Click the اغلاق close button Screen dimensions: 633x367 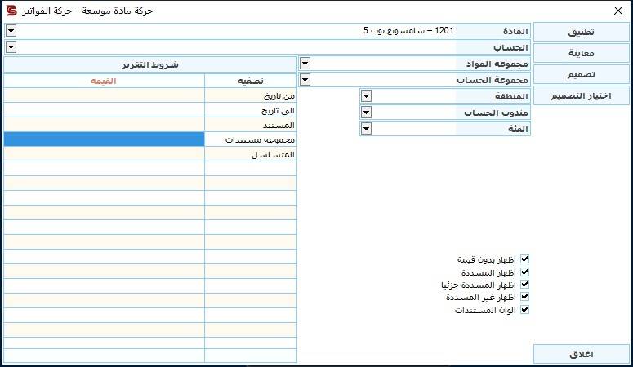[x=582, y=354]
